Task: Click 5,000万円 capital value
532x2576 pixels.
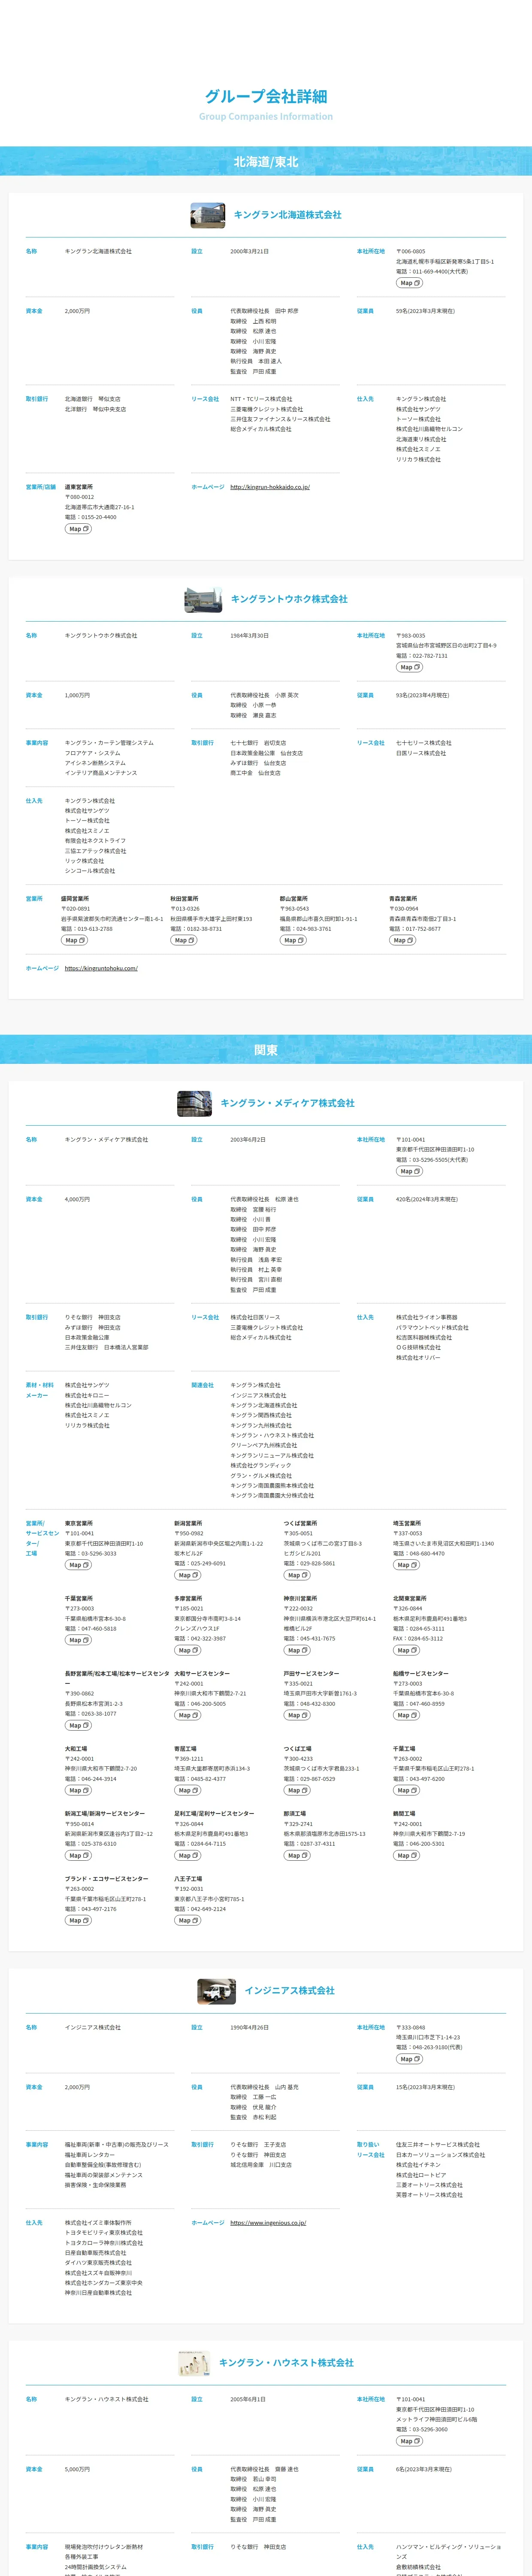Action: pyautogui.click(x=77, y=2469)
